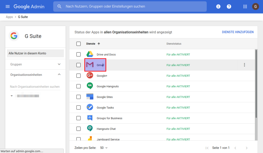The height and width of the screenshot is (153, 263).
Task: Click Seite 1 von 1 text
Action: tap(221, 148)
